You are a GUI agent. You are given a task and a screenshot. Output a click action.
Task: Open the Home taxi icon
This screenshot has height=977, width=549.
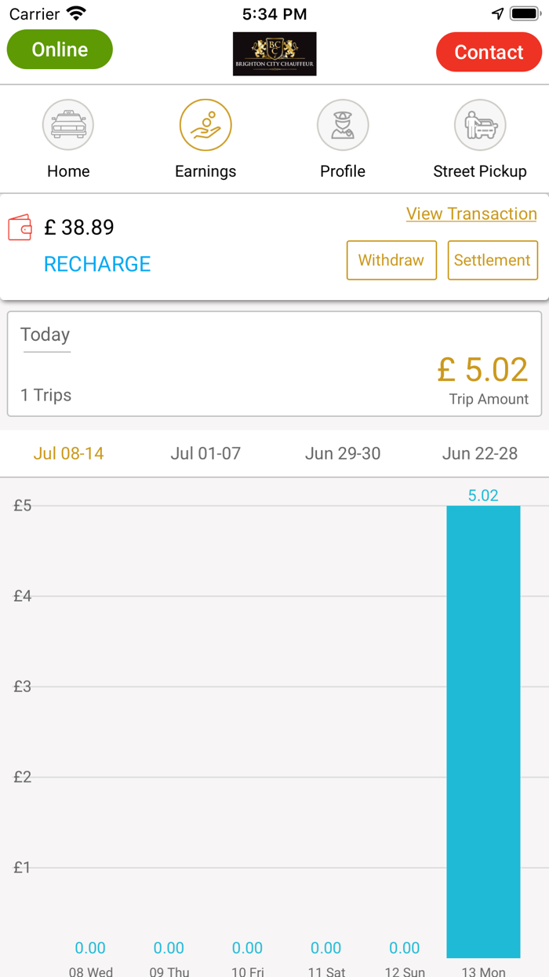pyautogui.click(x=68, y=125)
